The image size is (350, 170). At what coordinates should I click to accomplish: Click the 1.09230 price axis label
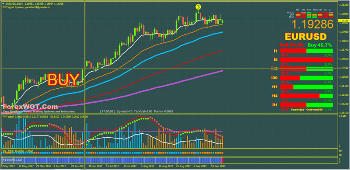(344, 104)
